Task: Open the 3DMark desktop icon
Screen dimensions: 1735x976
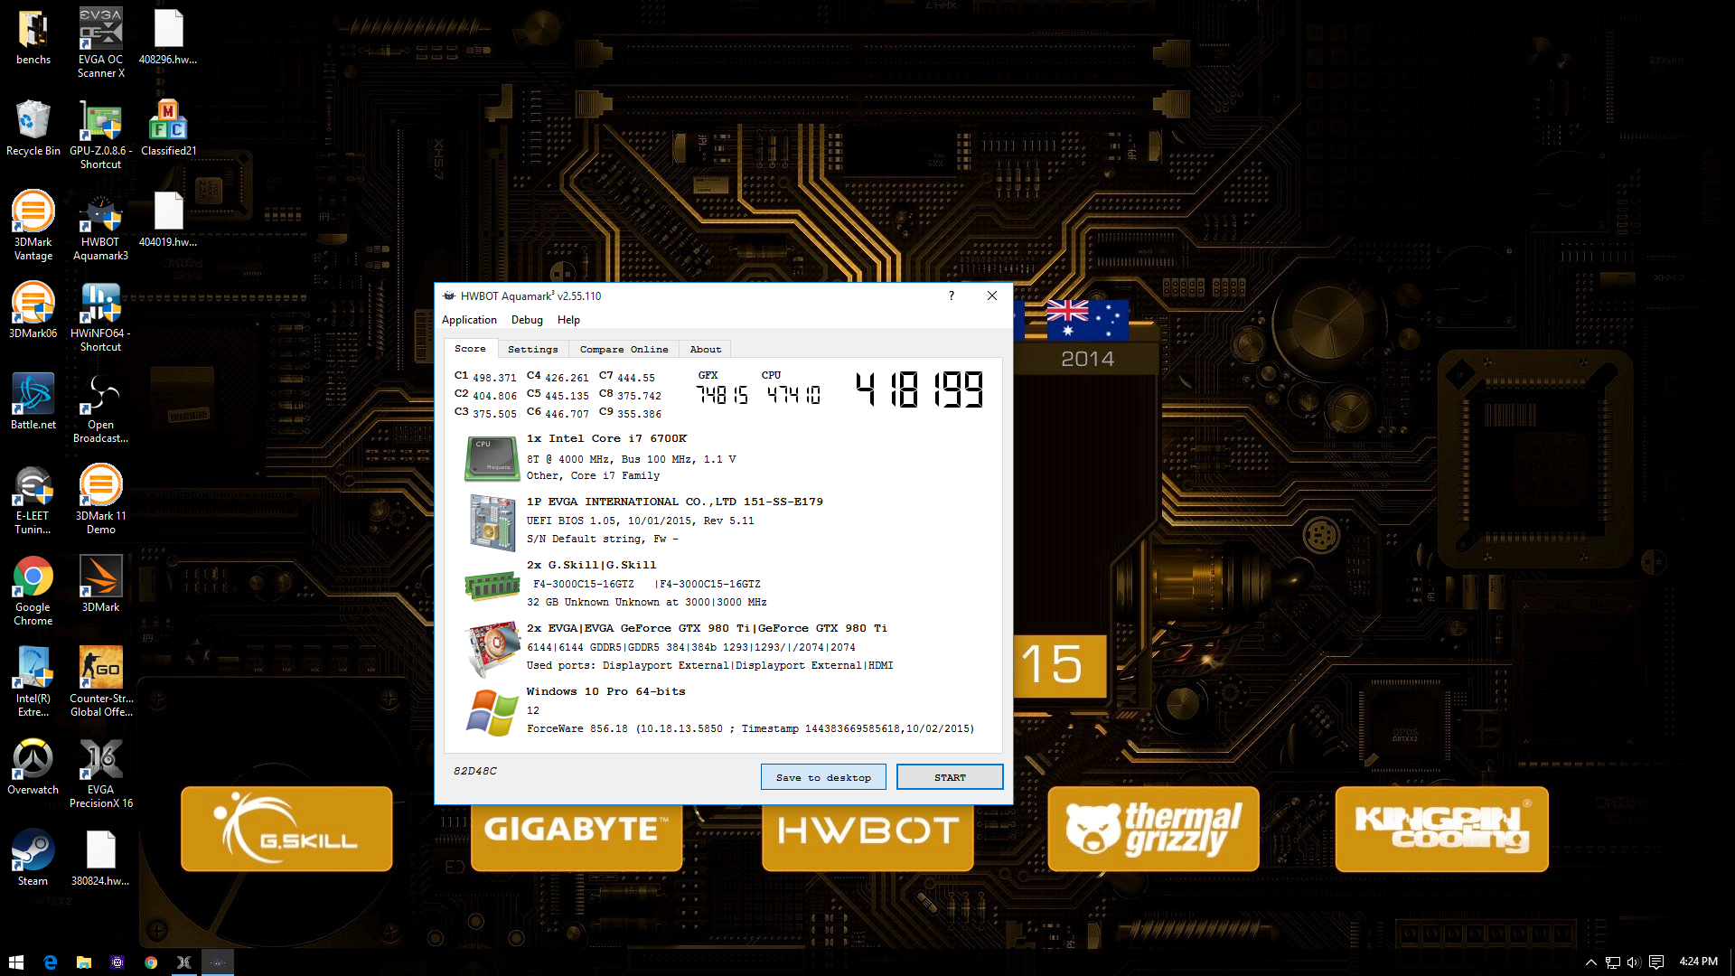Action: point(100,585)
